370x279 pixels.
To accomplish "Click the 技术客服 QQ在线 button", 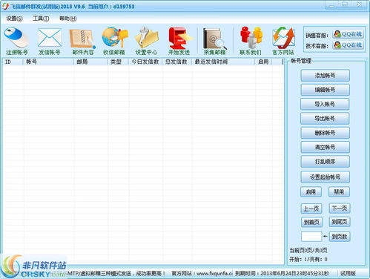I will tap(348, 45).
